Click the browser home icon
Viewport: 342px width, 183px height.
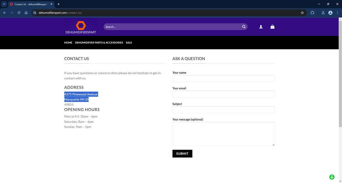26,13
